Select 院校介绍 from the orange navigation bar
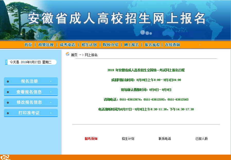The width and height of the screenshot is (231, 160). click(111, 45)
